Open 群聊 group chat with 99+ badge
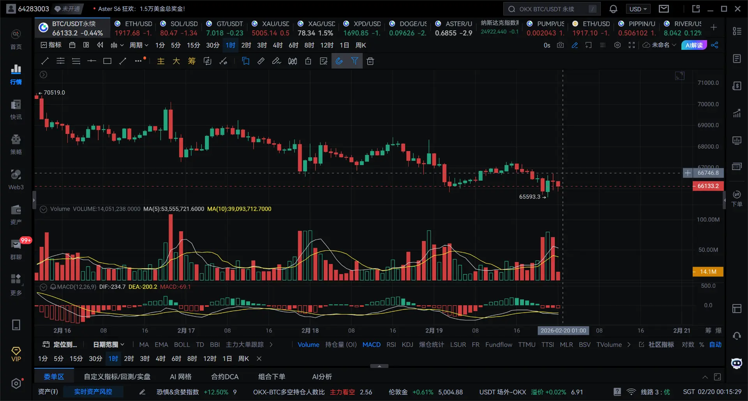Screen dimensions: 748x401 pyautogui.click(x=16, y=250)
